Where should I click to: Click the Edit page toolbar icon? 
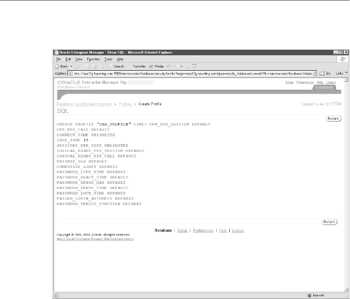pyautogui.click(x=194, y=67)
